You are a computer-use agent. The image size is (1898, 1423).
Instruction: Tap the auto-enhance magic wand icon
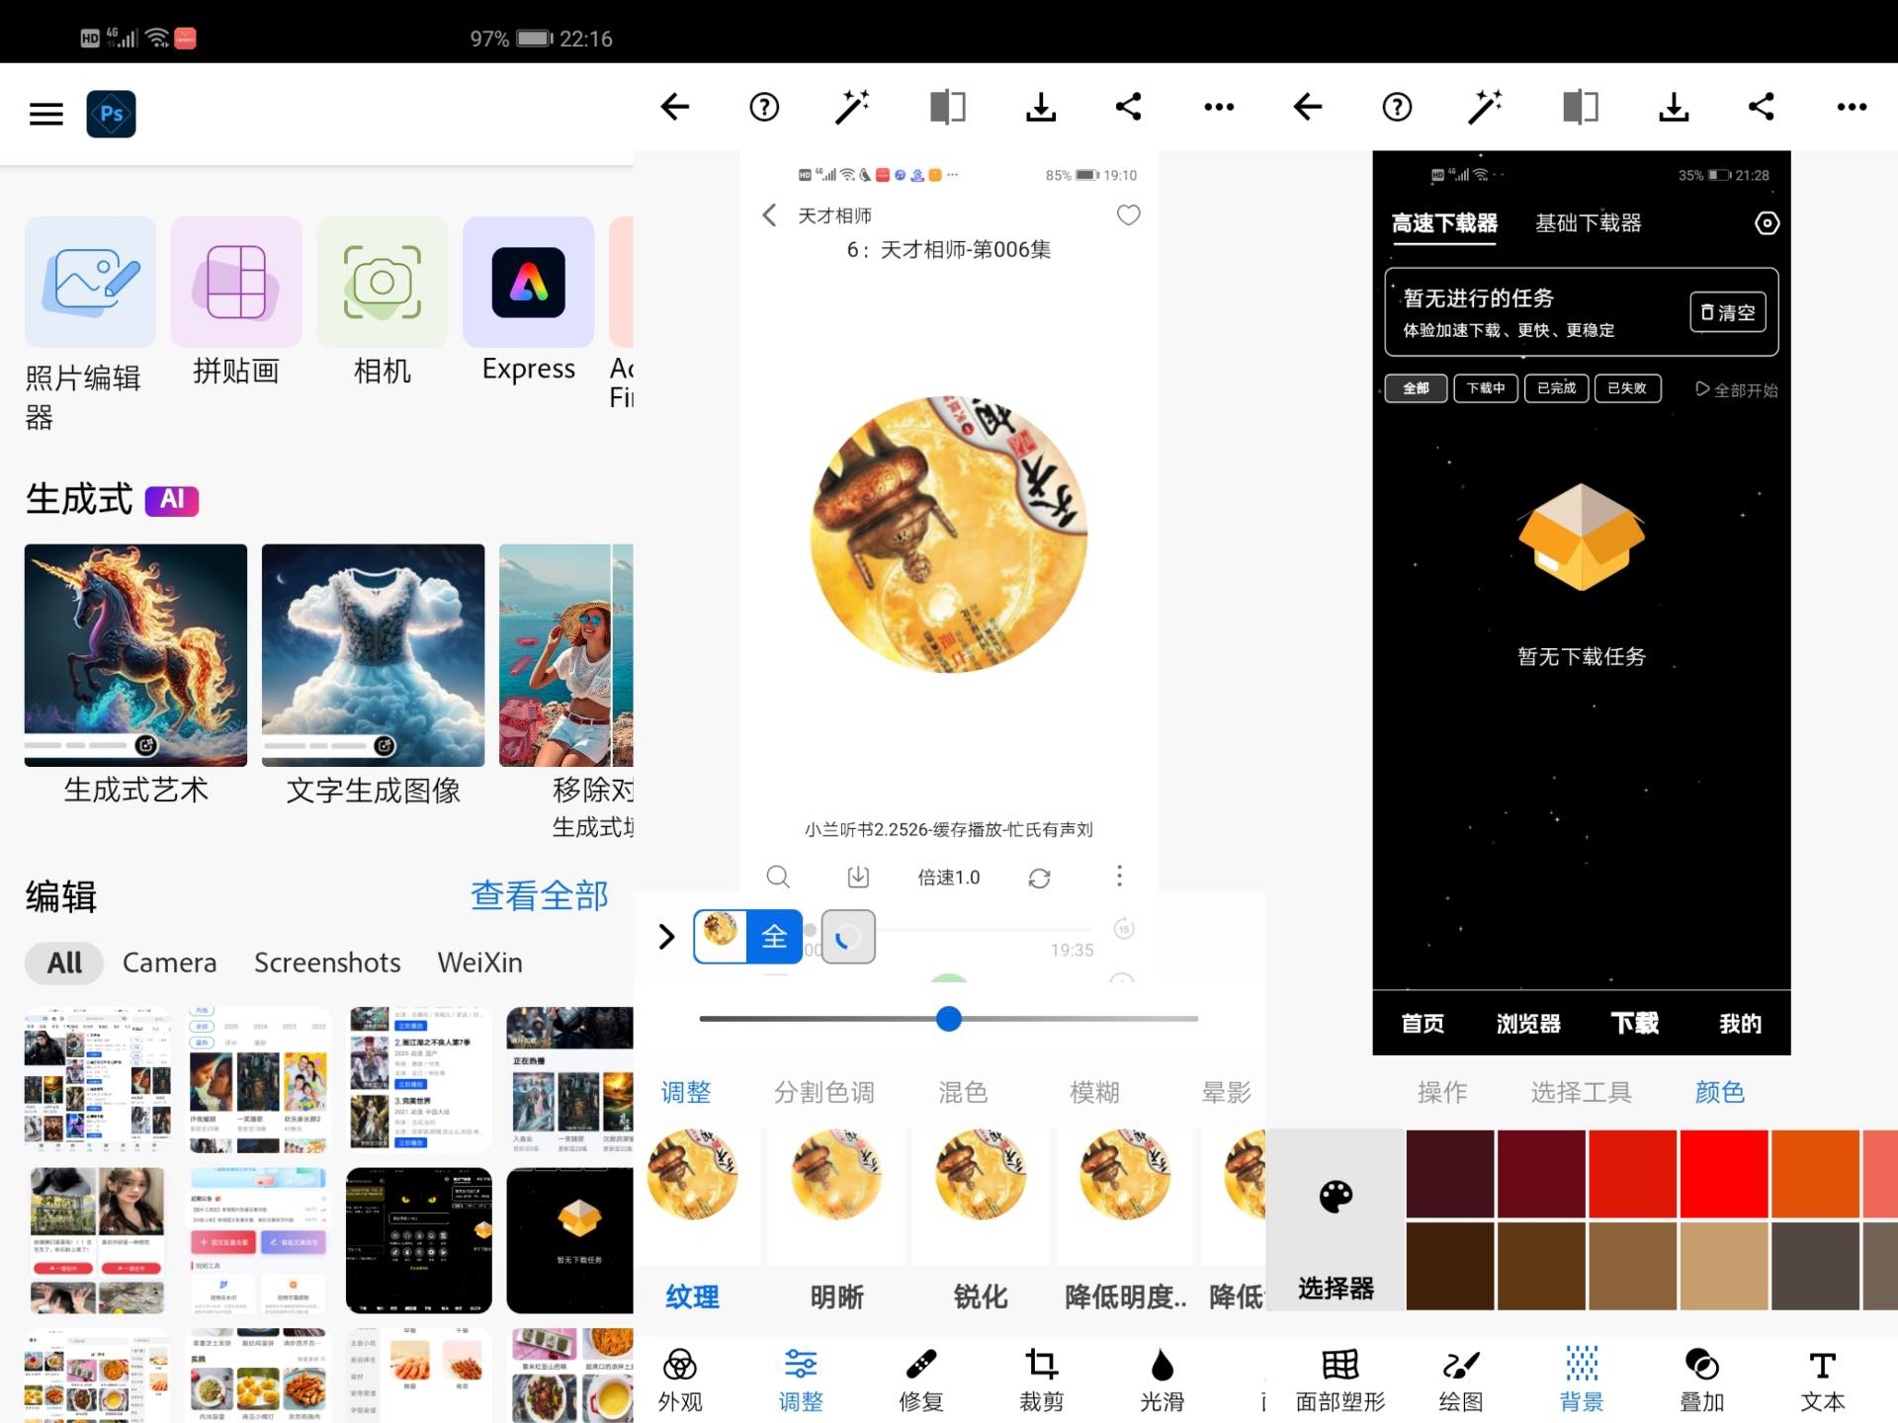(x=852, y=107)
